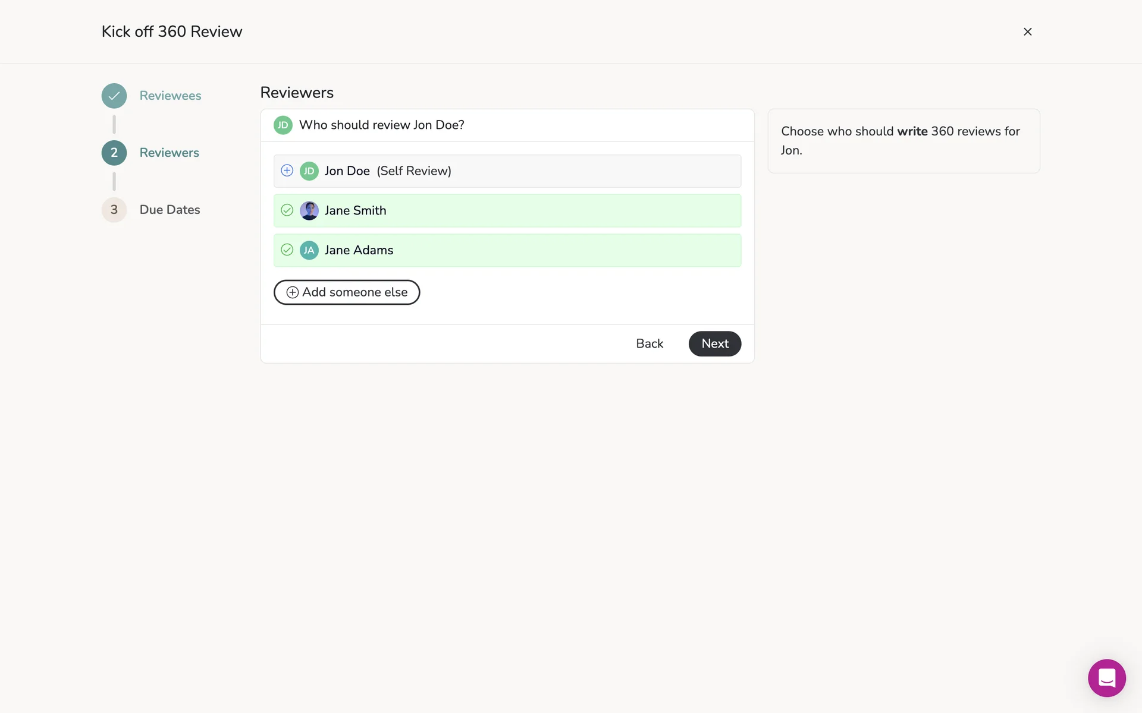Click the JA avatar for Jane Adams
The height and width of the screenshot is (713, 1142).
pyautogui.click(x=309, y=250)
